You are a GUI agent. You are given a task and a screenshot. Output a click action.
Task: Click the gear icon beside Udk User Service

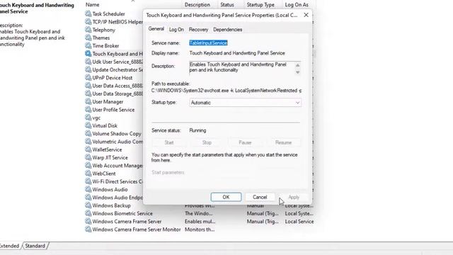(x=88, y=62)
